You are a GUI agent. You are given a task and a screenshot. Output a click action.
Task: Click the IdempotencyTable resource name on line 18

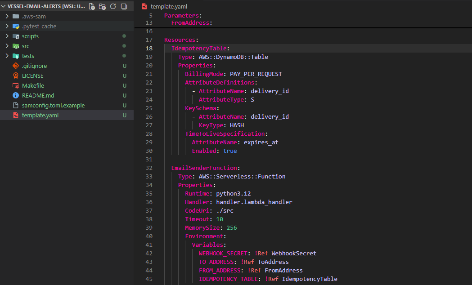click(199, 49)
